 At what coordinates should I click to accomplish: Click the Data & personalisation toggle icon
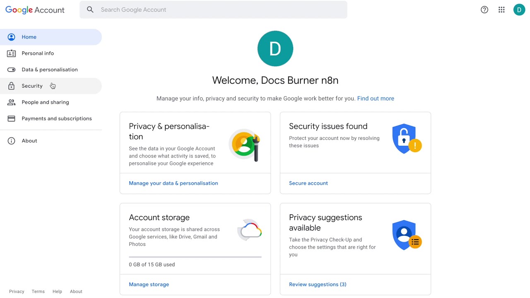[x=12, y=70]
